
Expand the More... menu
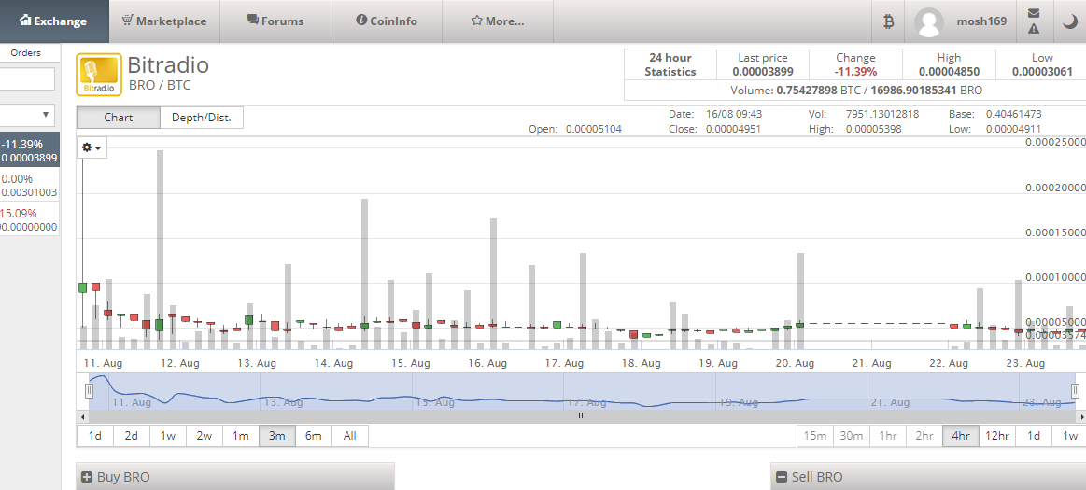point(498,21)
